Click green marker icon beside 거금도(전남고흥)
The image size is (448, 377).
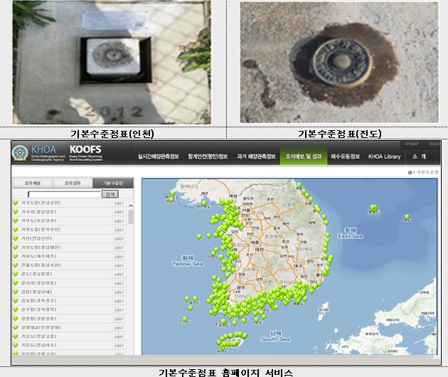click(16, 336)
